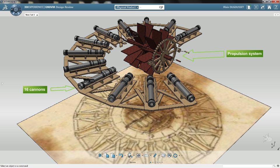
Task: Expand dropdown beside the arrow markup icon
Action: pyautogui.click(x=150, y=155)
